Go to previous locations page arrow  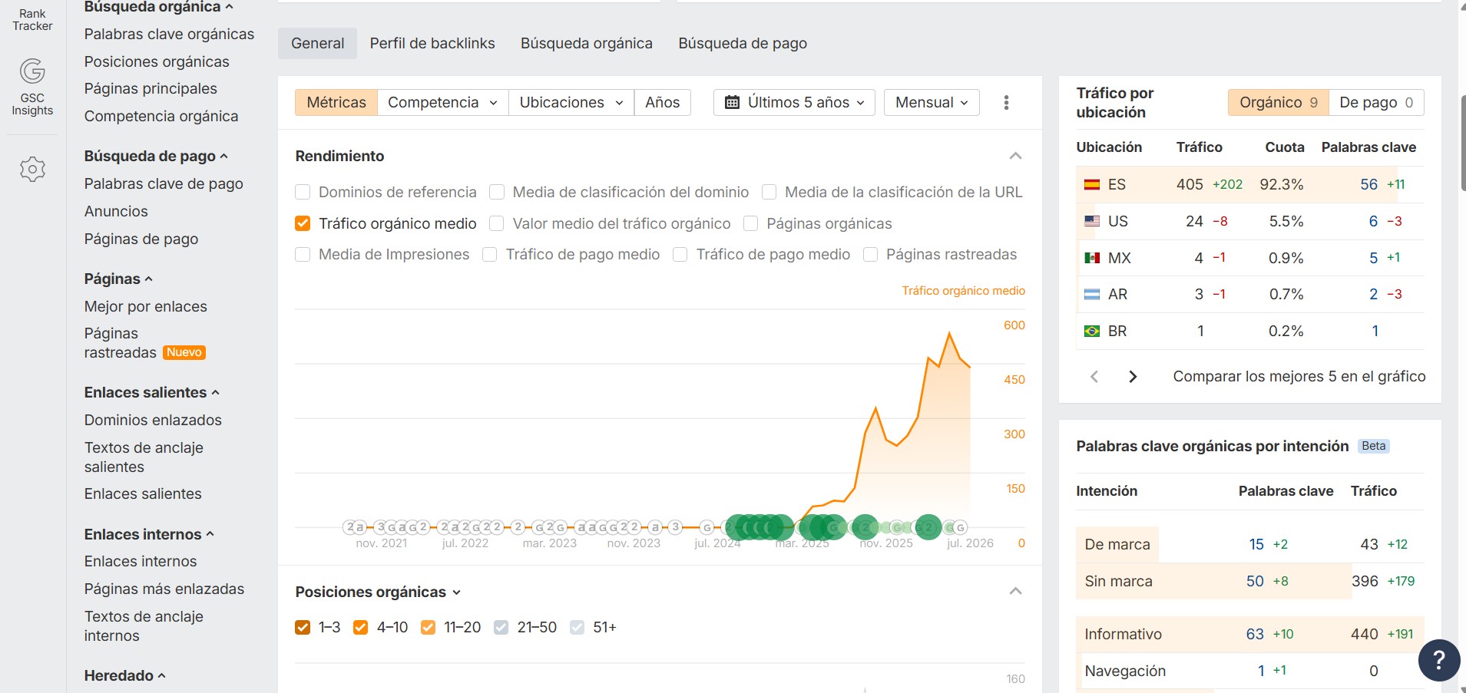1094,376
